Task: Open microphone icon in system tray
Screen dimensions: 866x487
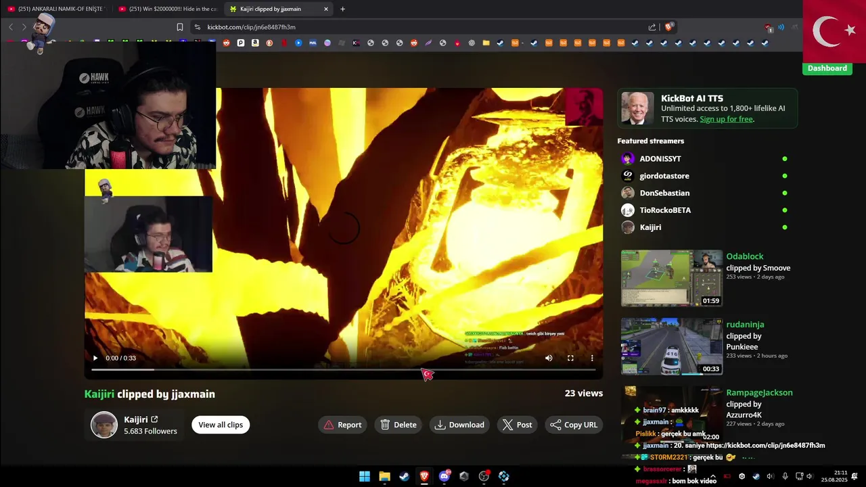Action: tap(785, 476)
